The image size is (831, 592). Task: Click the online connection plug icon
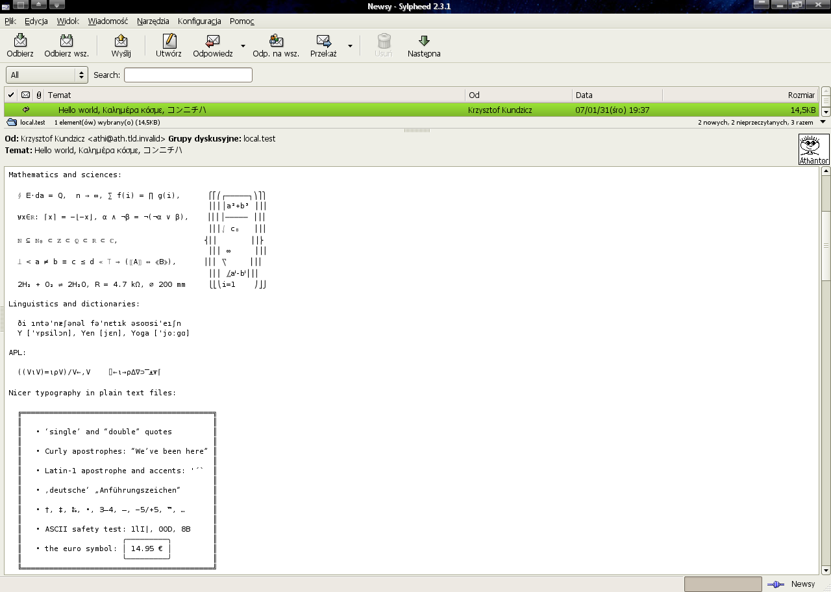775,584
